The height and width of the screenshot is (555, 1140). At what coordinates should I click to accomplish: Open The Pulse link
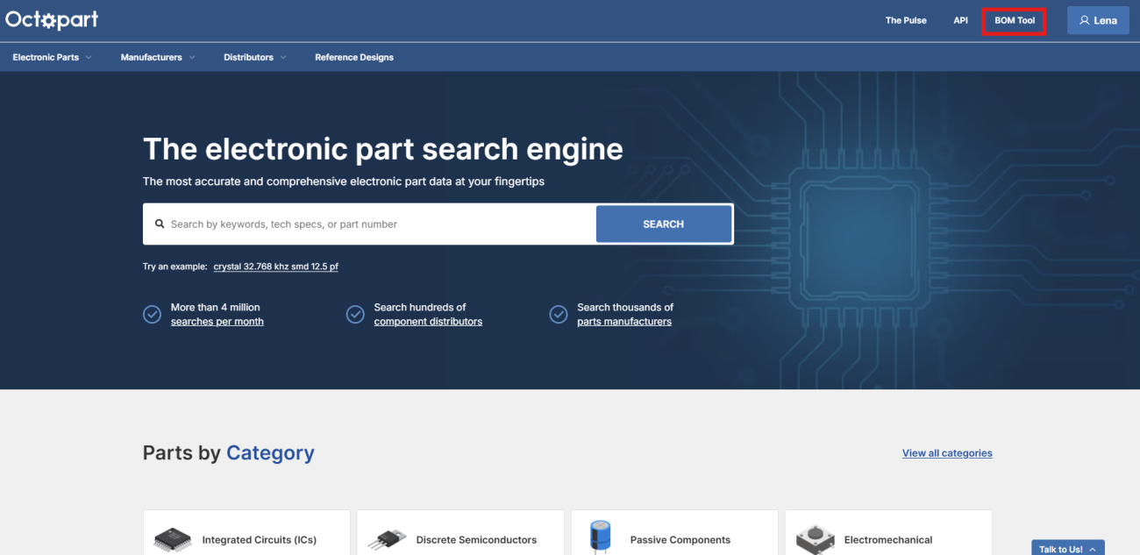[x=906, y=20]
